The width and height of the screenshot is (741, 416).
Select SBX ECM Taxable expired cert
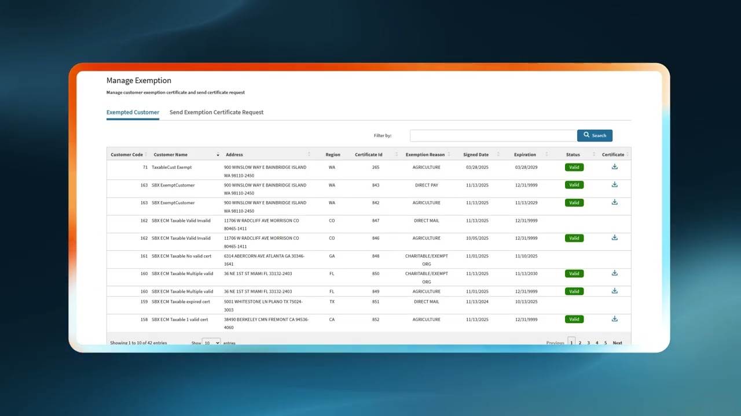point(181,302)
